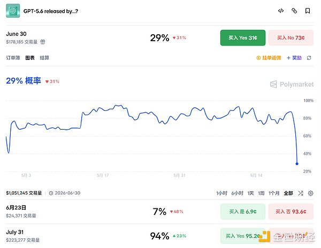Click the gift icon beside June 30 volume

coord(43,42)
